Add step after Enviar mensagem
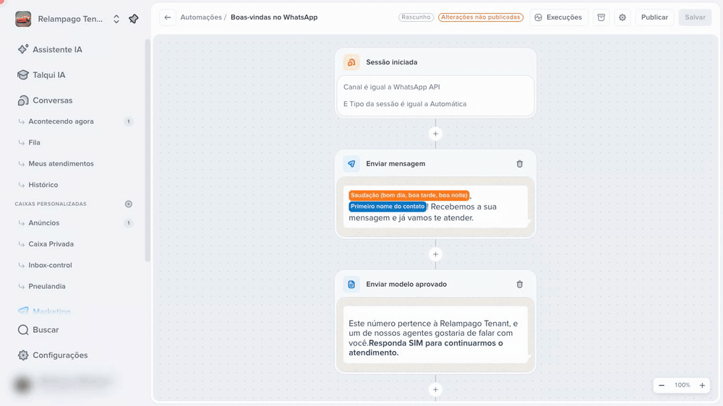Screen dimensions: 723x406 pyautogui.click(x=435, y=254)
